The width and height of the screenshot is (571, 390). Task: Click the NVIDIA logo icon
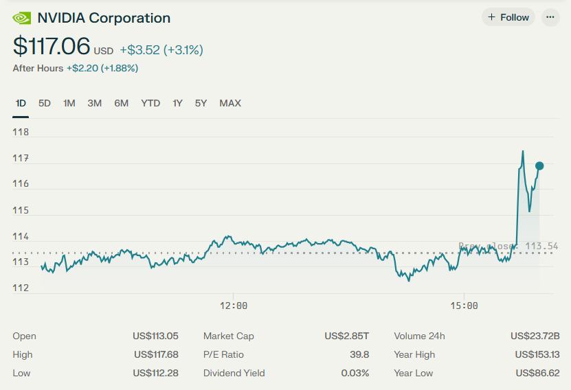[x=22, y=18]
